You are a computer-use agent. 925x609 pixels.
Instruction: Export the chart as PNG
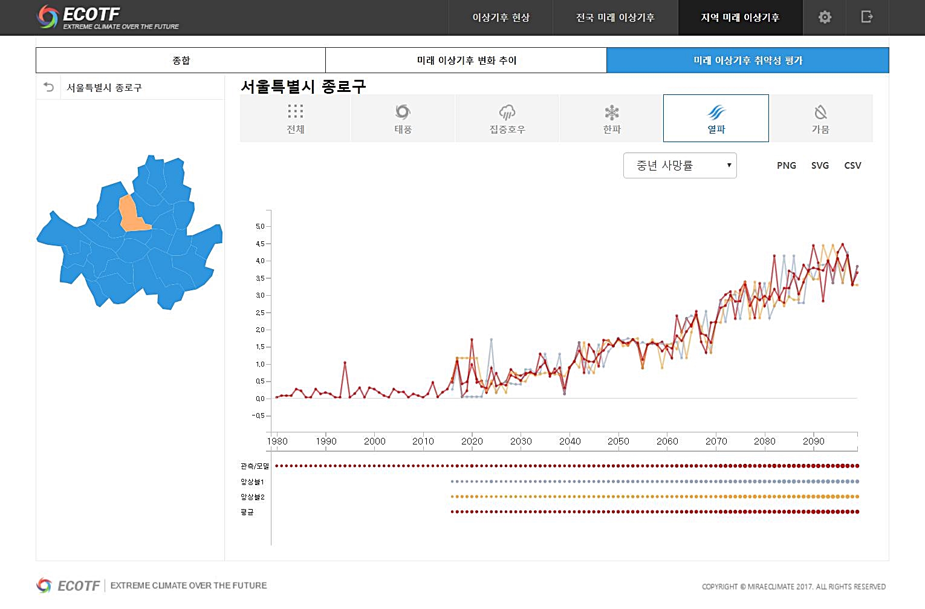pos(786,166)
